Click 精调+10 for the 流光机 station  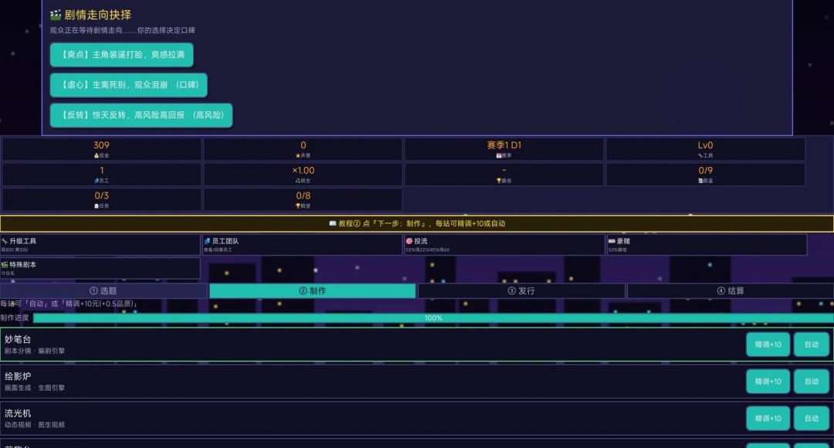(768, 419)
